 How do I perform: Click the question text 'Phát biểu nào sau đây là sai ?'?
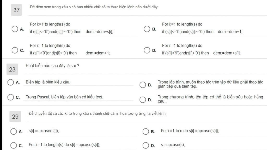tap(52, 66)
